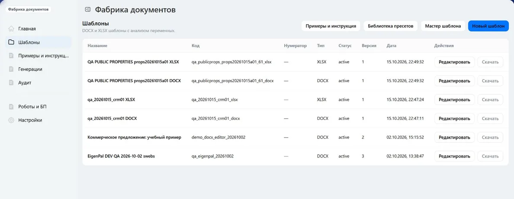Click the Код column header
The height and width of the screenshot is (199, 514).
tap(196, 45)
